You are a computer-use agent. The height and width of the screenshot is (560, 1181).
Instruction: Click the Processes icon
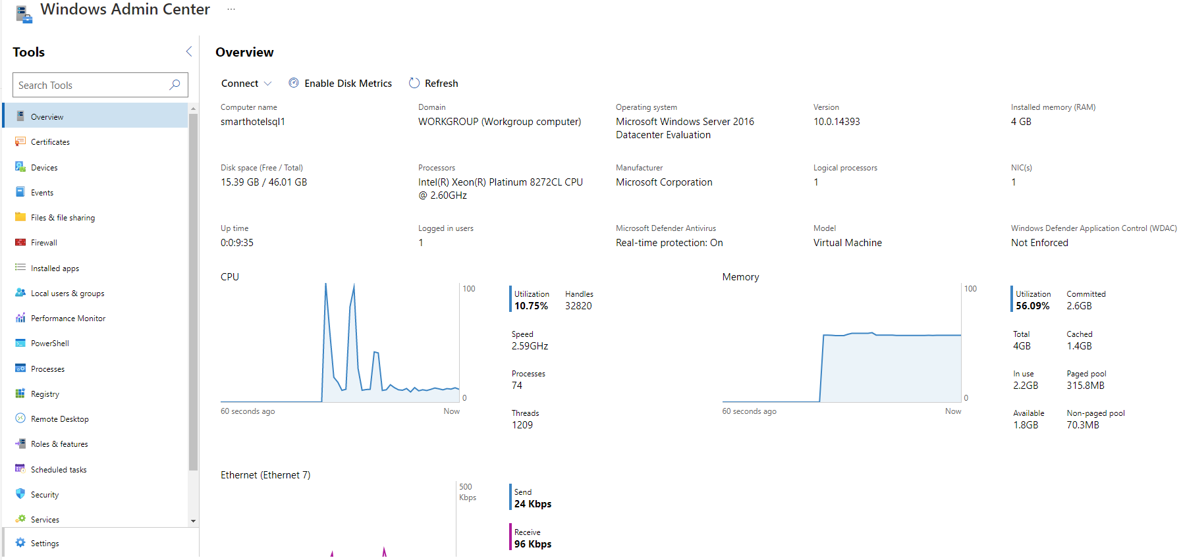[20, 369]
